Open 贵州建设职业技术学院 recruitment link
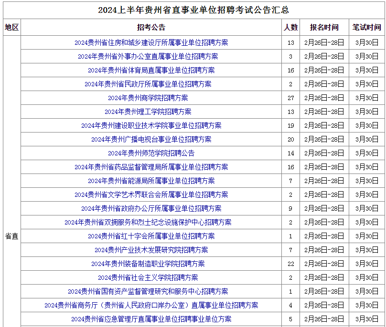The width and height of the screenshot is (386, 327). (x=151, y=125)
